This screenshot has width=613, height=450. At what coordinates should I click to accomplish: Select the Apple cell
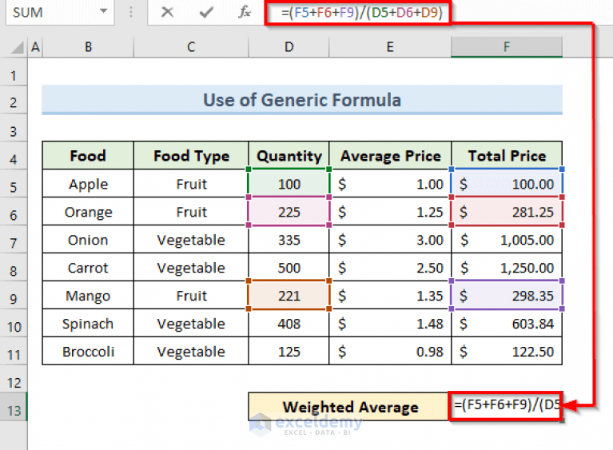(x=88, y=184)
